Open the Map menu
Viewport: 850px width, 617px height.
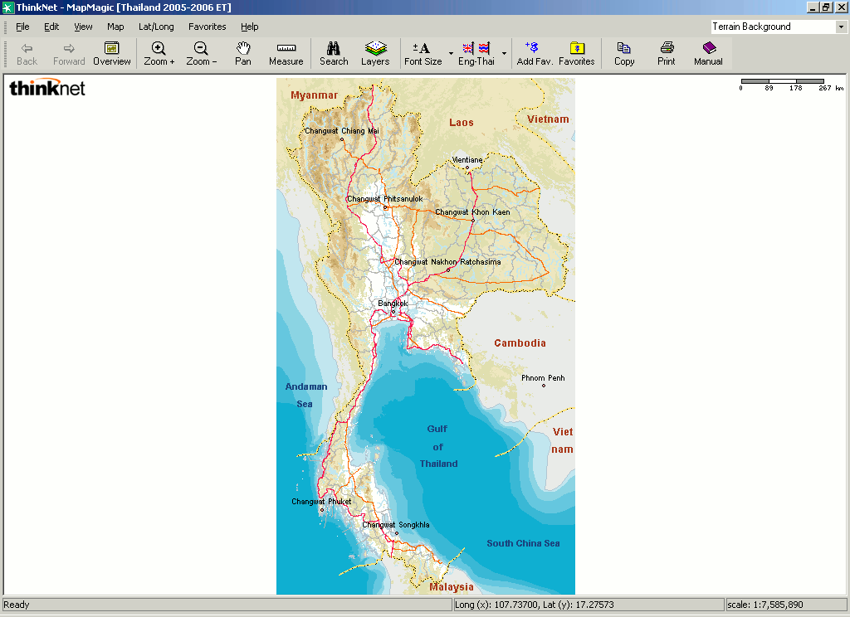[x=115, y=27]
